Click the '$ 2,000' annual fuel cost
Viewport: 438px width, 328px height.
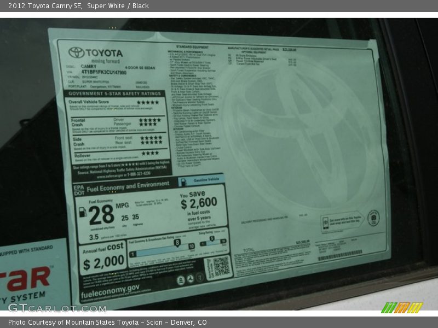[x=103, y=263]
